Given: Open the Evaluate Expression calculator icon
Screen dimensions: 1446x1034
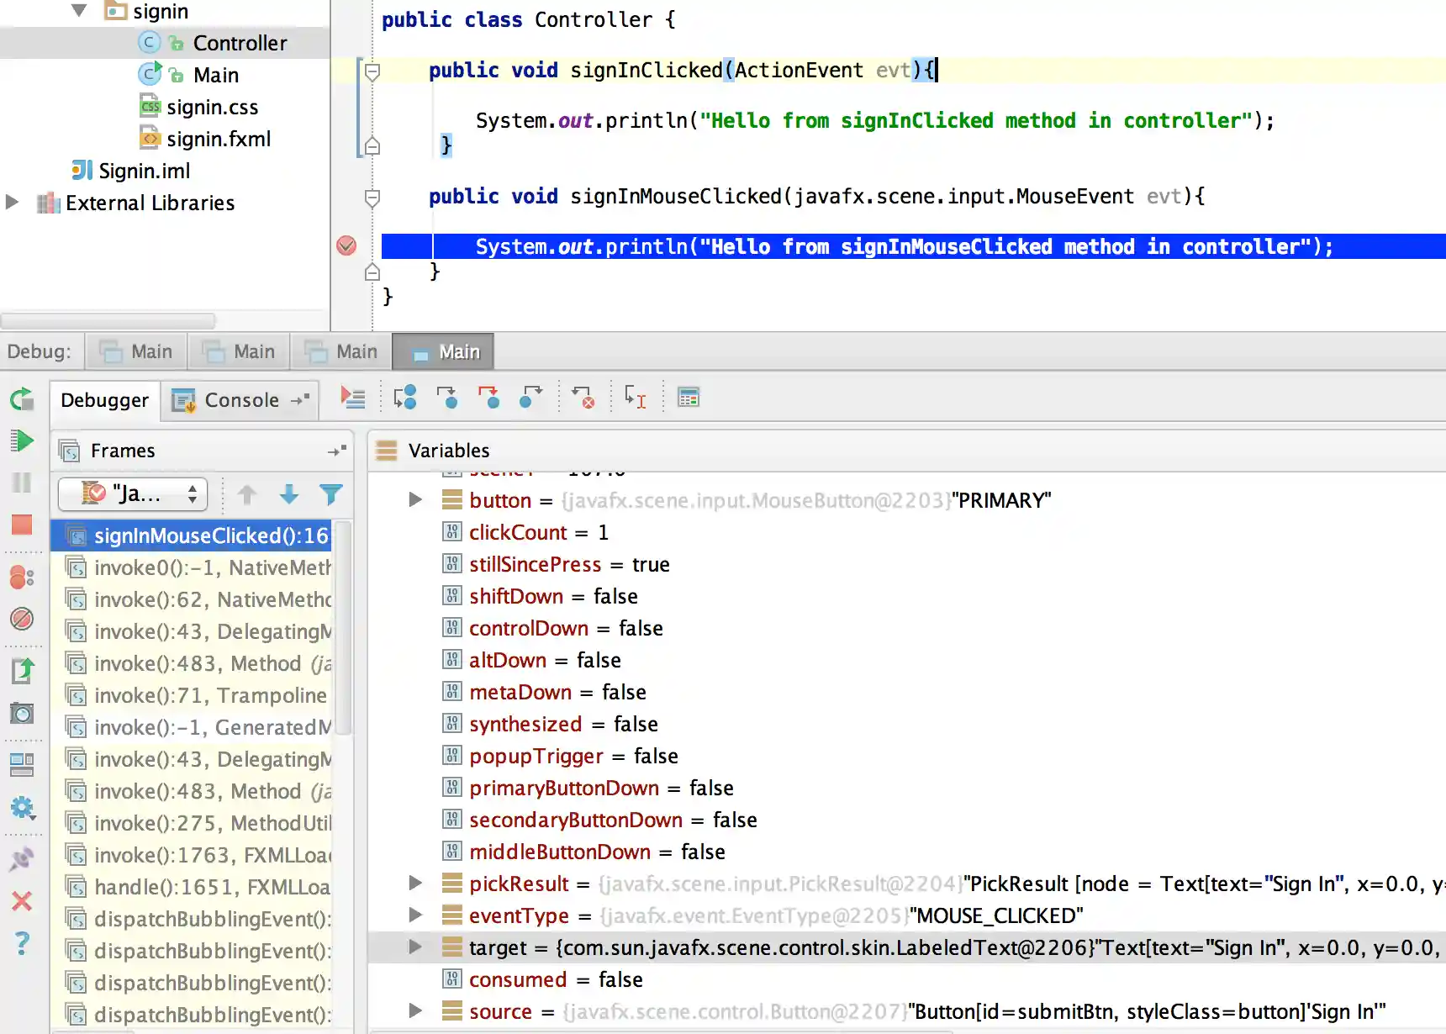Looking at the screenshot, I should tap(689, 398).
